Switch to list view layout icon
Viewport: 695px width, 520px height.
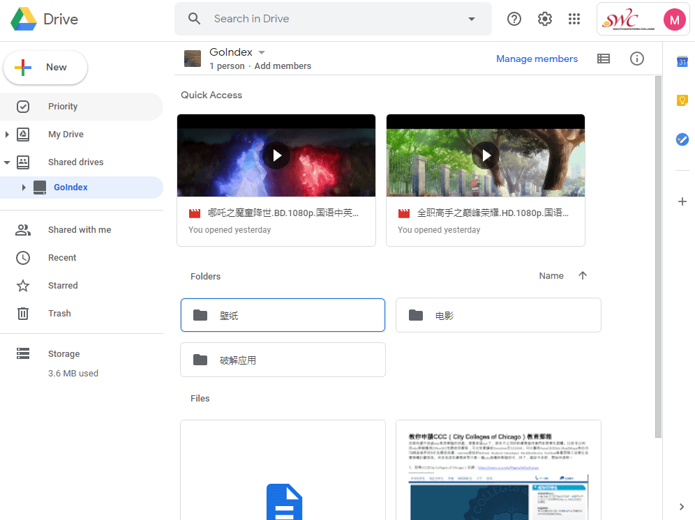click(x=604, y=59)
